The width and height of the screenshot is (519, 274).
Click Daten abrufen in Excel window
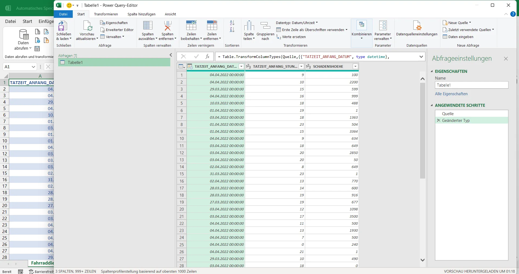click(x=23, y=40)
